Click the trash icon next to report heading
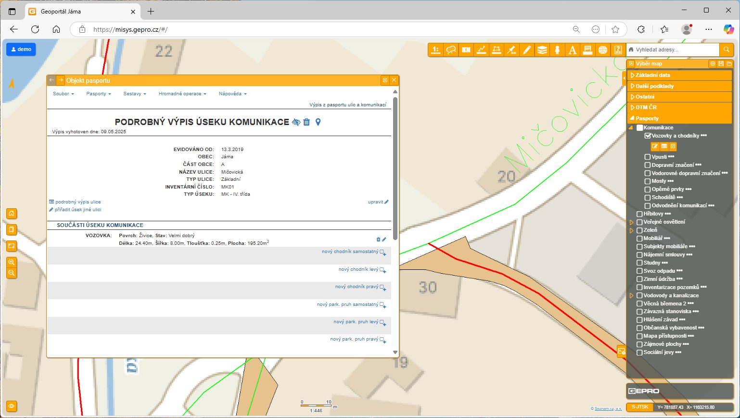 click(306, 122)
